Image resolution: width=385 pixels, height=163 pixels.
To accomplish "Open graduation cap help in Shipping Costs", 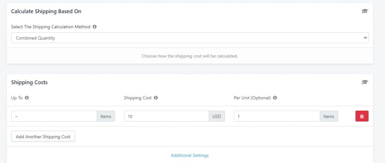I will [365, 82].
